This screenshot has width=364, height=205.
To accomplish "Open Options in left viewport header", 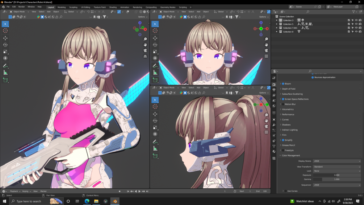I will point(143,17).
